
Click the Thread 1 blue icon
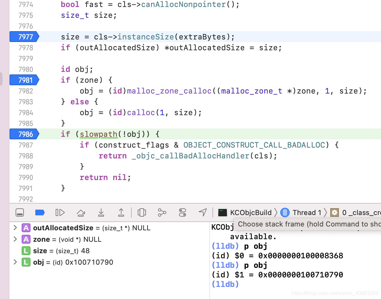pyautogui.click(x=285, y=212)
